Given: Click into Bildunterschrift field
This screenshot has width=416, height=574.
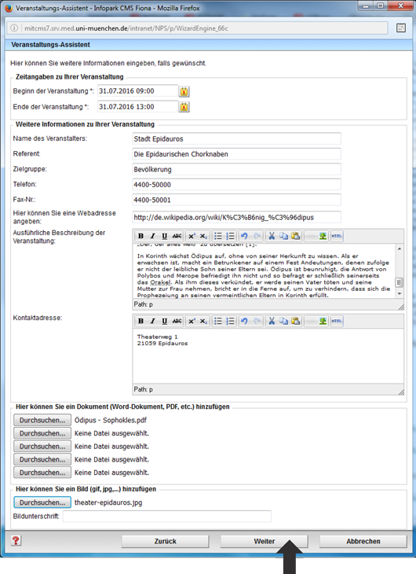Looking at the screenshot, I should pos(167,516).
